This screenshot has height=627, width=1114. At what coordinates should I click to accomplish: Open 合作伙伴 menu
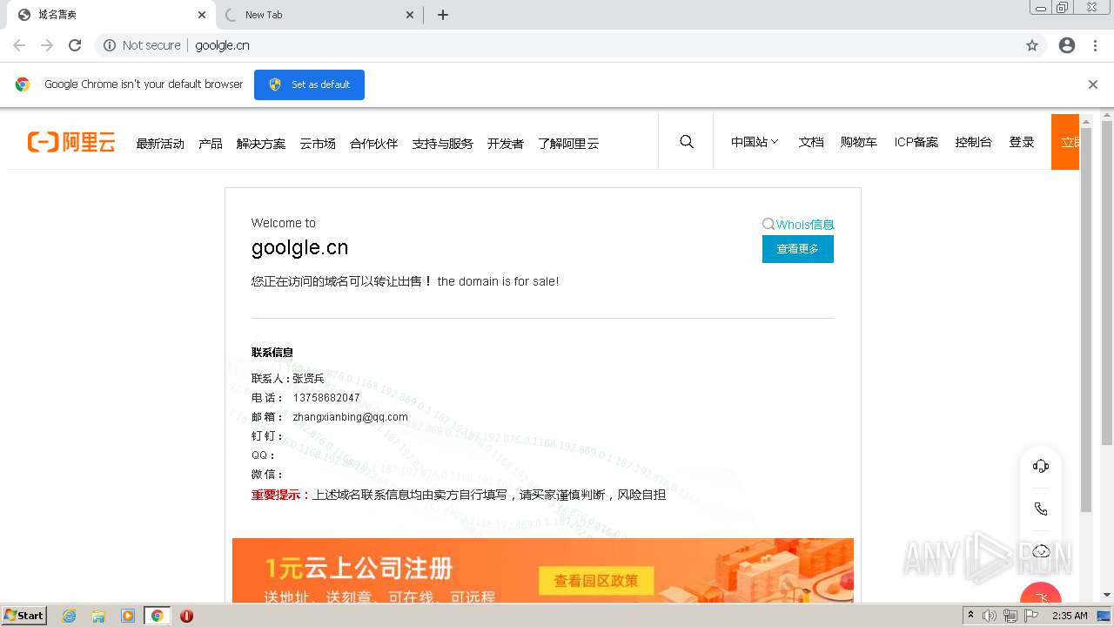click(374, 144)
